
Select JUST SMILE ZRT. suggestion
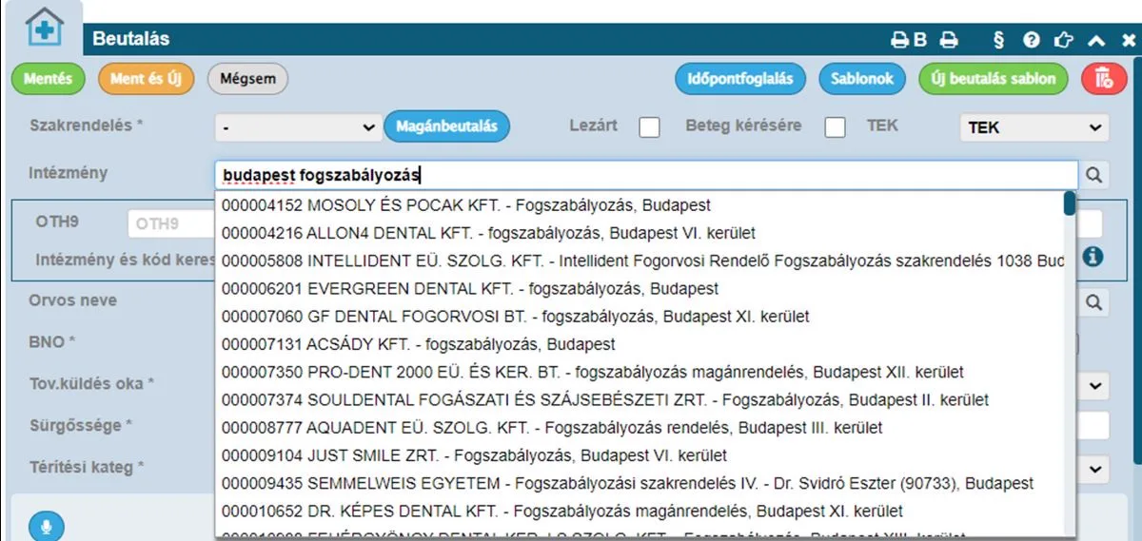[x=639, y=455]
